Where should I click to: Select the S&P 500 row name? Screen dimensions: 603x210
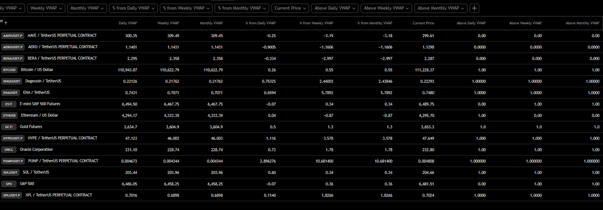pos(26,183)
